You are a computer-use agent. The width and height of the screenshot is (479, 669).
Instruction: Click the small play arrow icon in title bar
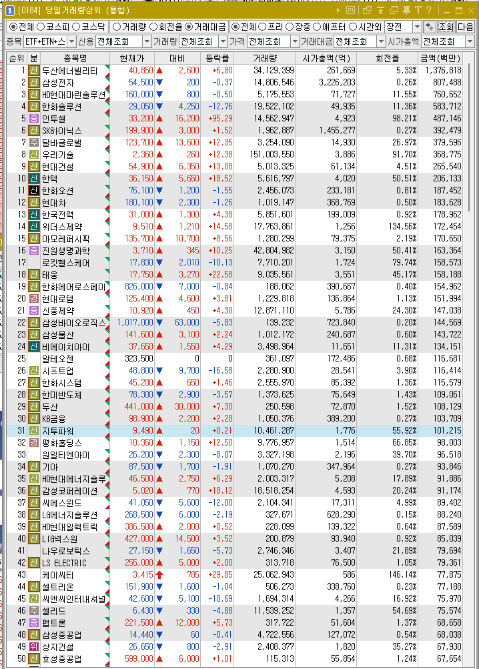(x=338, y=10)
